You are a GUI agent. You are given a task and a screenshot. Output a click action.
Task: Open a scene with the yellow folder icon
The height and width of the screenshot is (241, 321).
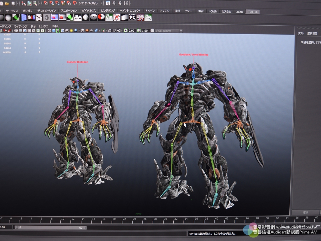pyautogui.click(x=7, y=3)
